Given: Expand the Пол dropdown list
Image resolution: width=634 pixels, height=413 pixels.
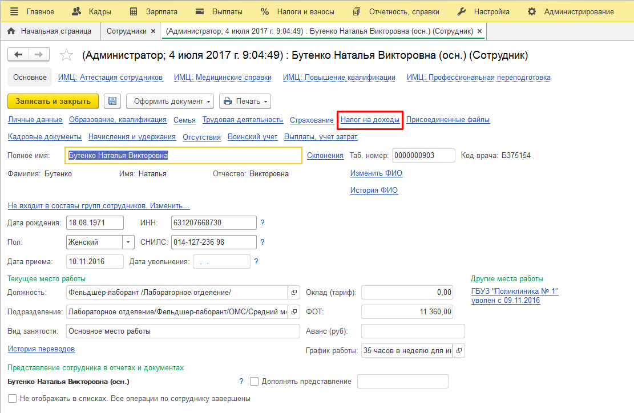Looking at the screenshot, I should tap(128, 242).
